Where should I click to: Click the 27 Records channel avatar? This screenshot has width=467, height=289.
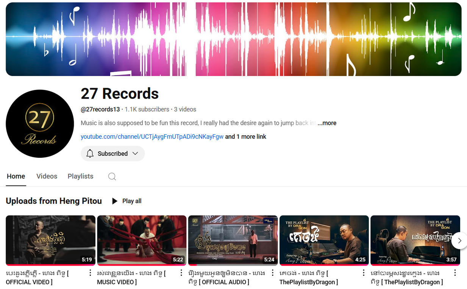point(40,124)
